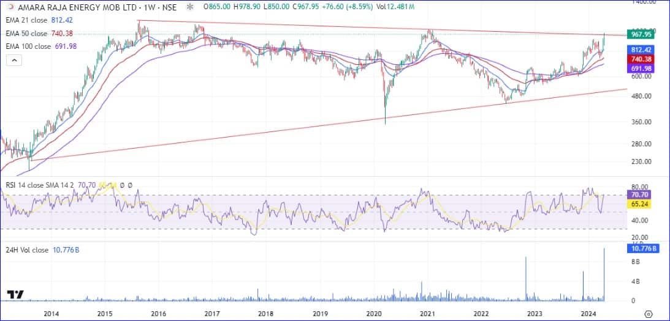Click the 24H Vol close legend
The image size is (670, 321).
tap(27, 250)
